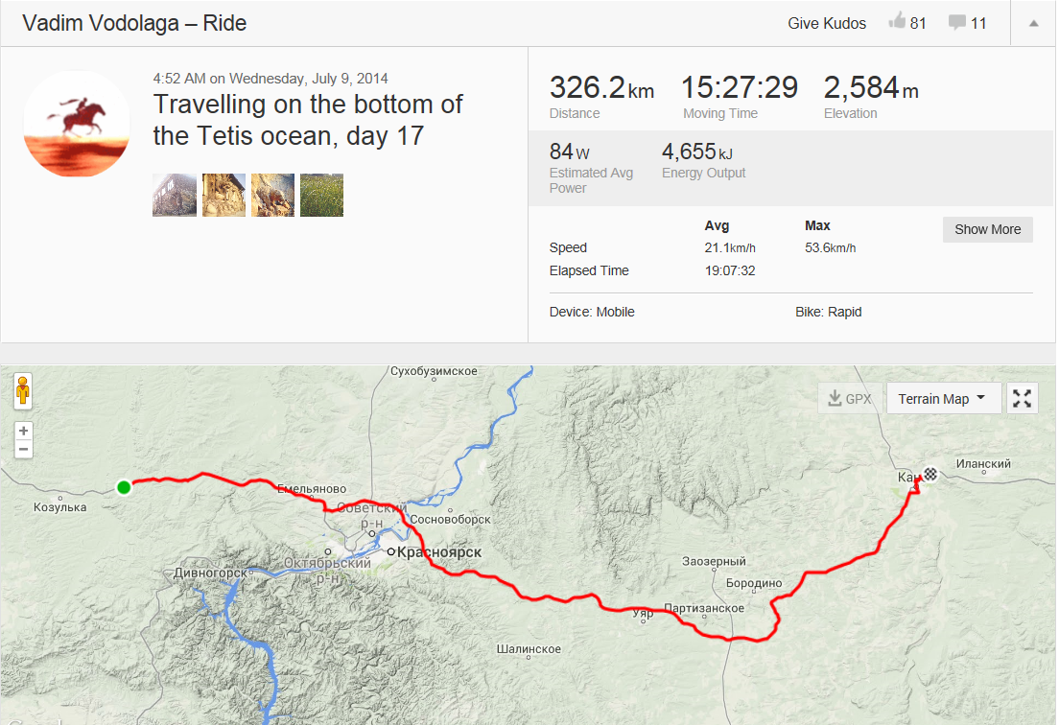Viewport: 1059px width, 725px height.
Task: Open the fourth ride photo thumbnail
Action: pos(321,195)
